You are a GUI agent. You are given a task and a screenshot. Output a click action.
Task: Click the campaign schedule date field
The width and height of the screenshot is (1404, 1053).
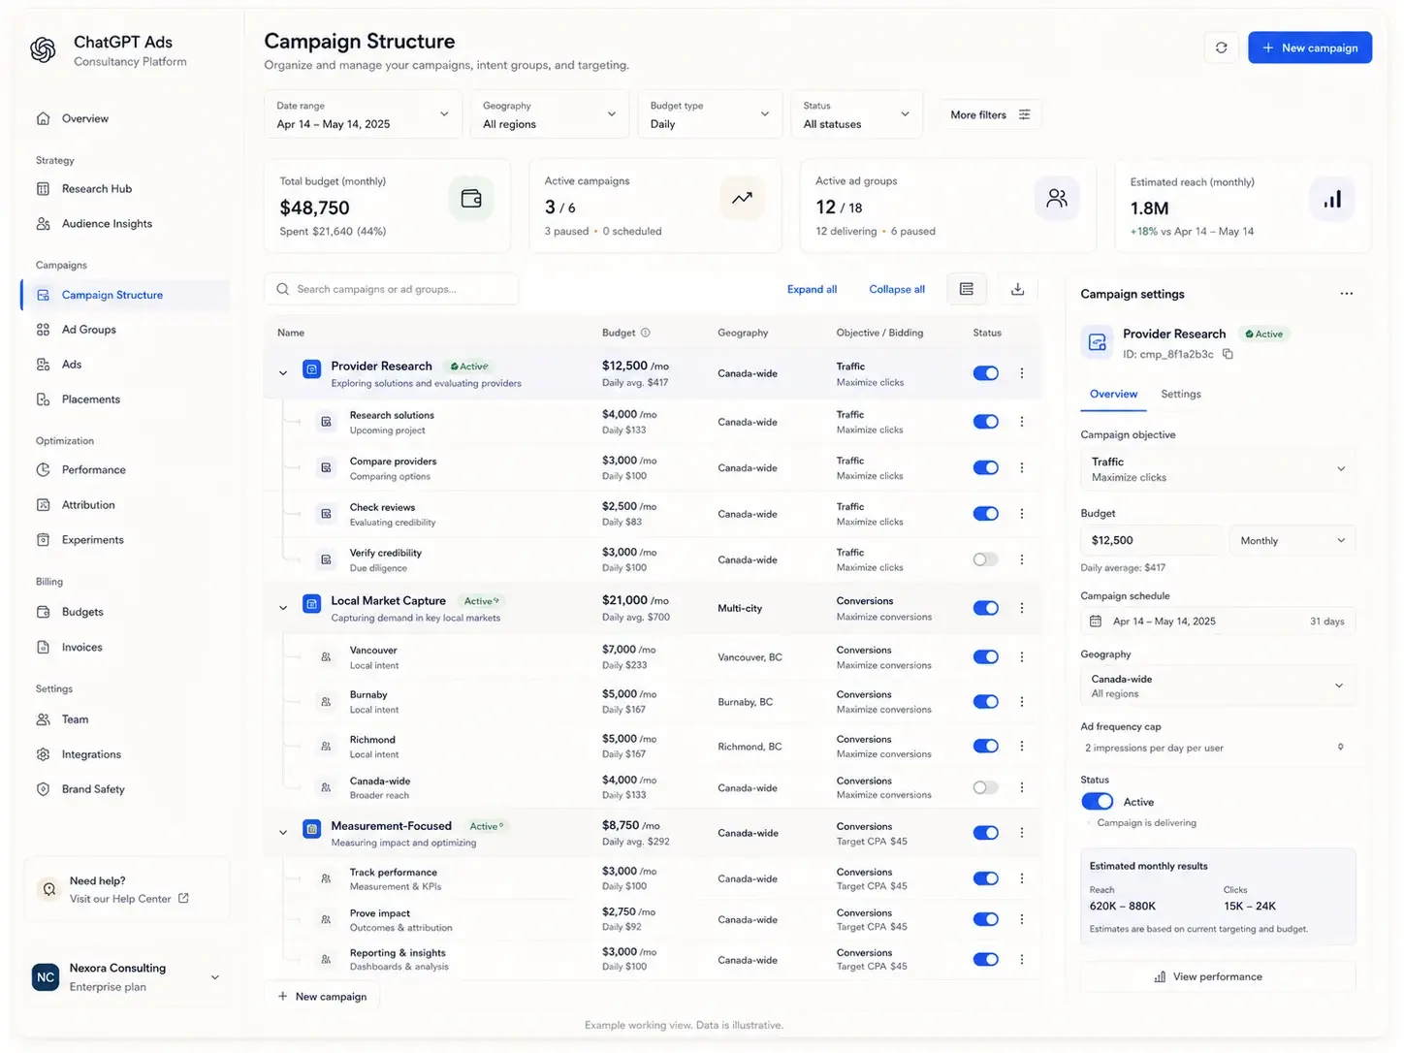pyautogui.click(x=1218, y=622)
